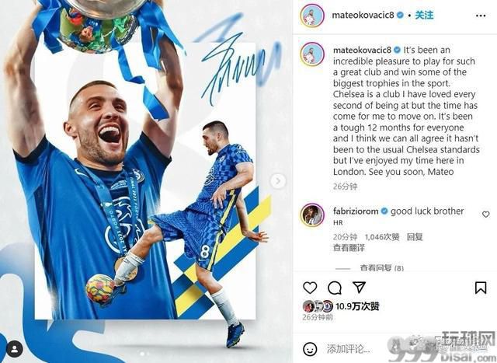Reply to fabriziorom's comment with 回复
The width and height of the screenshot is (497, 363).
[x=415, y=237]
